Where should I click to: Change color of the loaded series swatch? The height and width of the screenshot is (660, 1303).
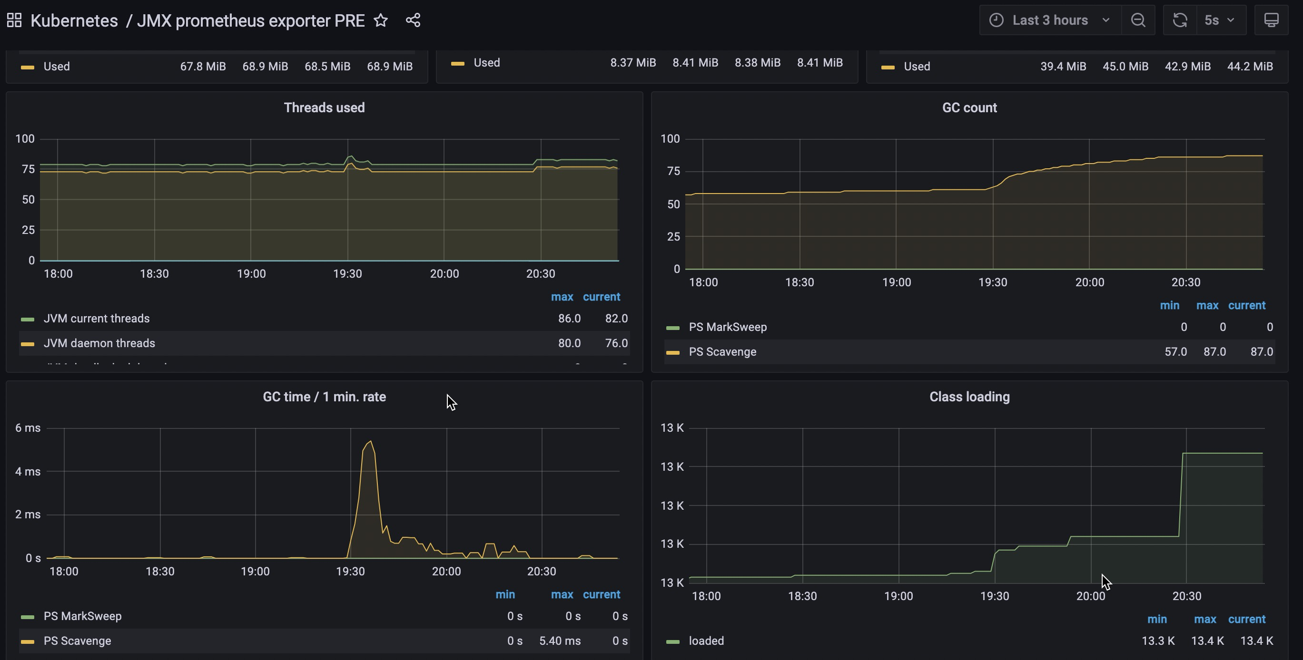673,641
